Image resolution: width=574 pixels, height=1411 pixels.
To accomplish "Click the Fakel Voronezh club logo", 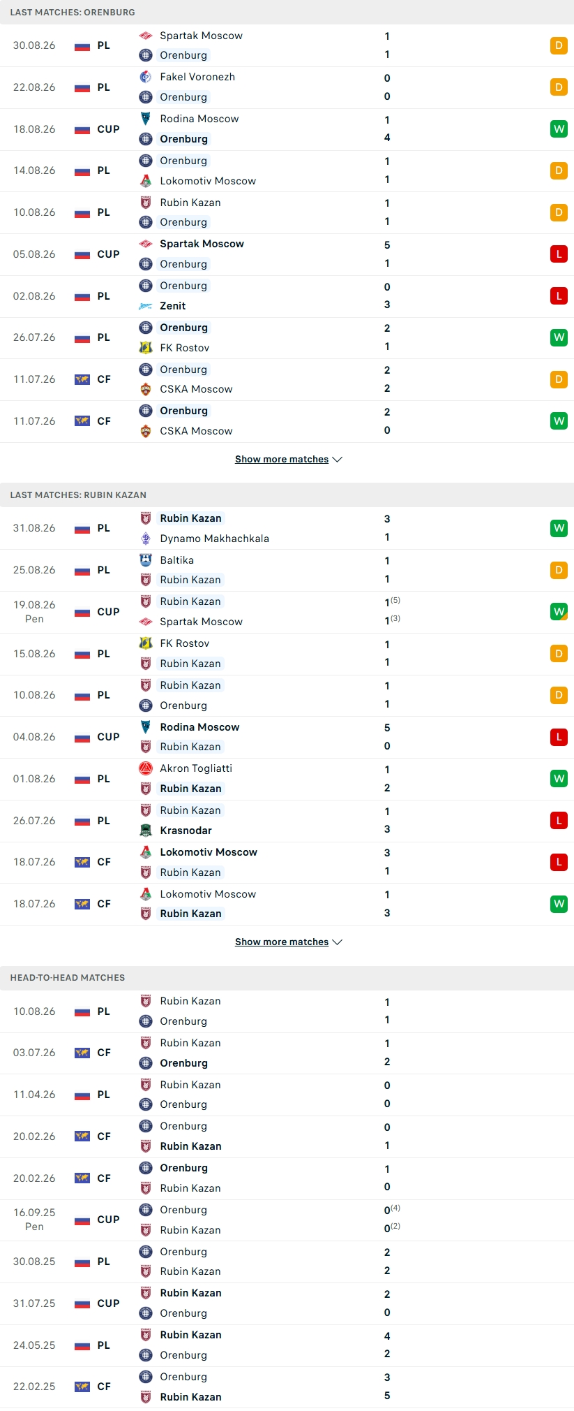I will pyautogui.click(x=146, y=77).
